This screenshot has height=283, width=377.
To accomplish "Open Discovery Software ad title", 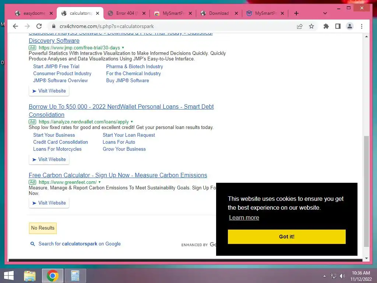I will pos(54,41).
